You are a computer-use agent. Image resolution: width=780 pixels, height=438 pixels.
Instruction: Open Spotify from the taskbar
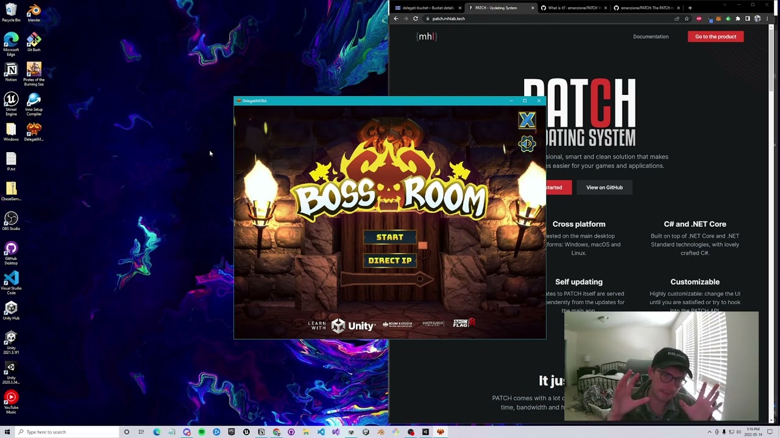point(202,432)
